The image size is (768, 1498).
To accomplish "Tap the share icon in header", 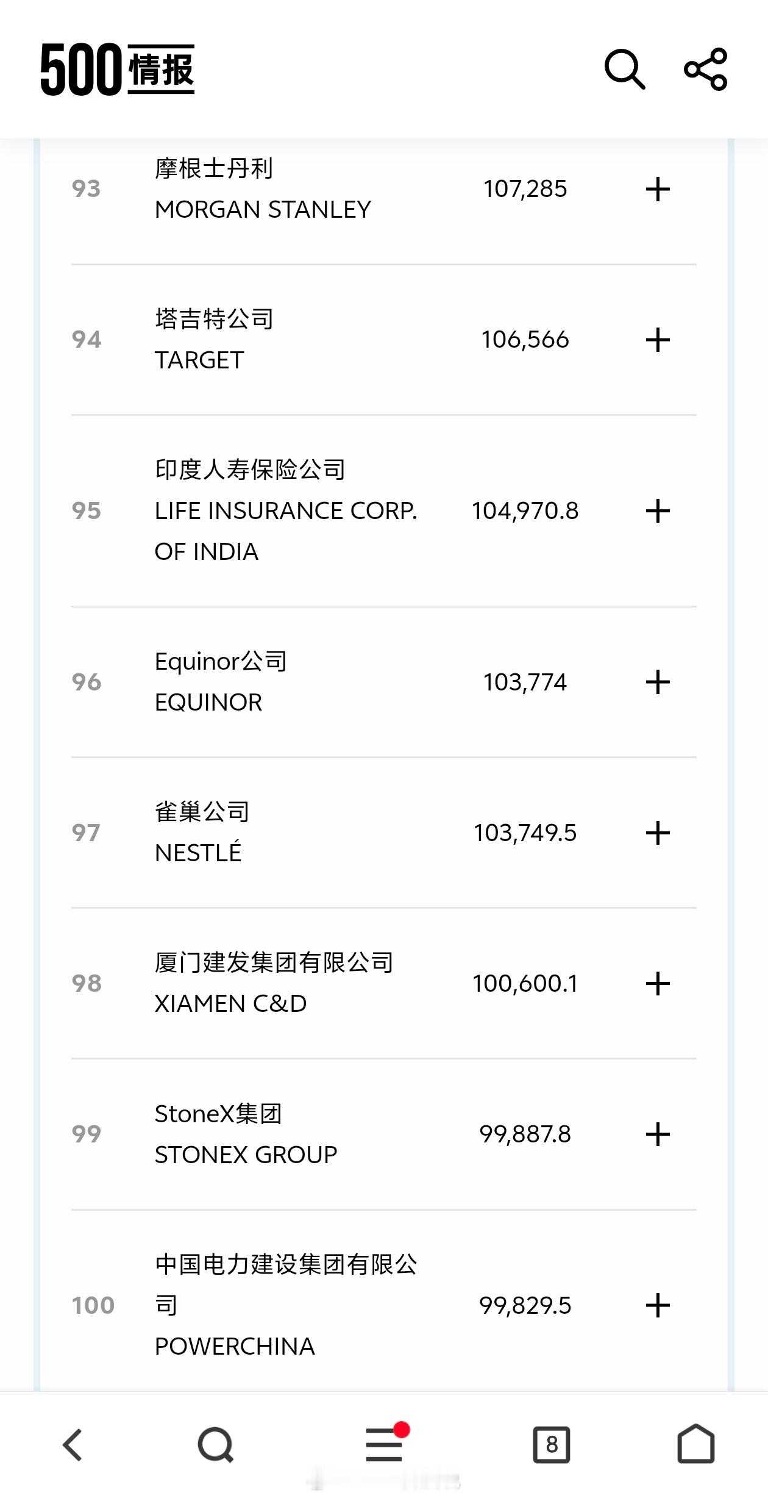I will pyautogui.click(x=705, y=69).
